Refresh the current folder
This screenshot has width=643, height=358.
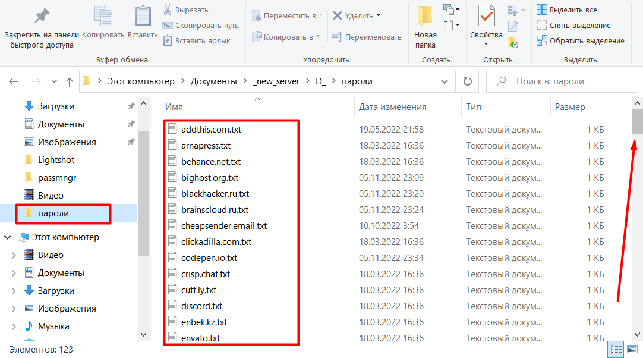(468, 81)
